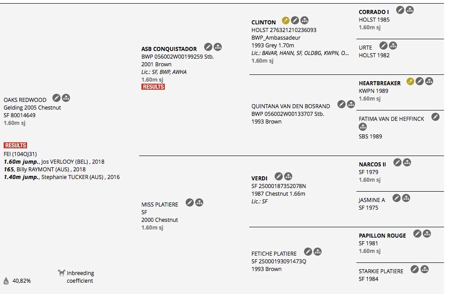Open the pedigree tree icon beside FETICHE PLATIERE

[x=318, y=252]
